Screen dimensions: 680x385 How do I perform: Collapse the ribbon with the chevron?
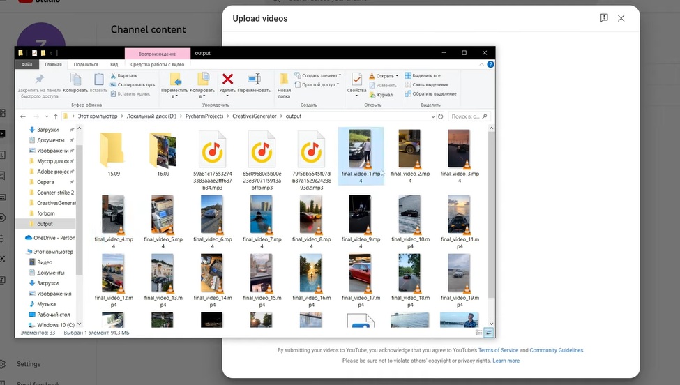[481, 64]
